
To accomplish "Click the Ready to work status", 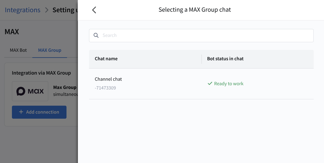I will point(229,84).
